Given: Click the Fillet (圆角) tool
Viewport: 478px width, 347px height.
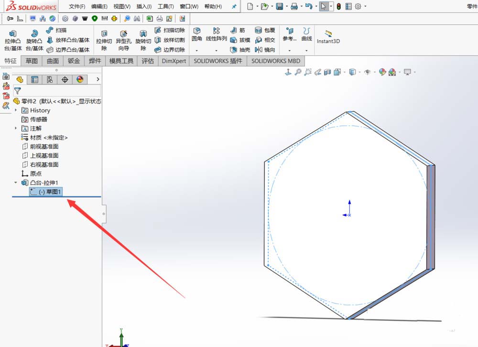Looking at the screenshot, I should [197, 34].
